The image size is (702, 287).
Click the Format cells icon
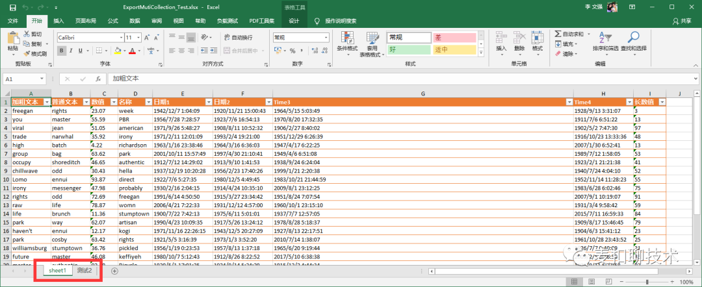click(538, 38)
